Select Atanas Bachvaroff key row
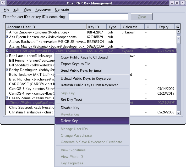This screenshot has height=167, width=186. (91, 42)
